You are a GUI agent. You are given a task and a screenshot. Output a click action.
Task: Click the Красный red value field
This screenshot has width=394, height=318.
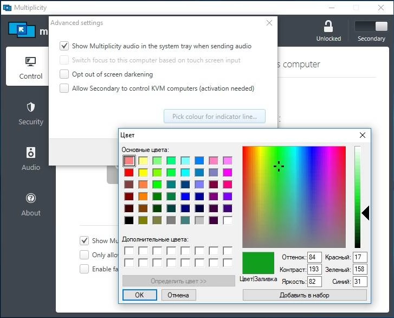360,257
